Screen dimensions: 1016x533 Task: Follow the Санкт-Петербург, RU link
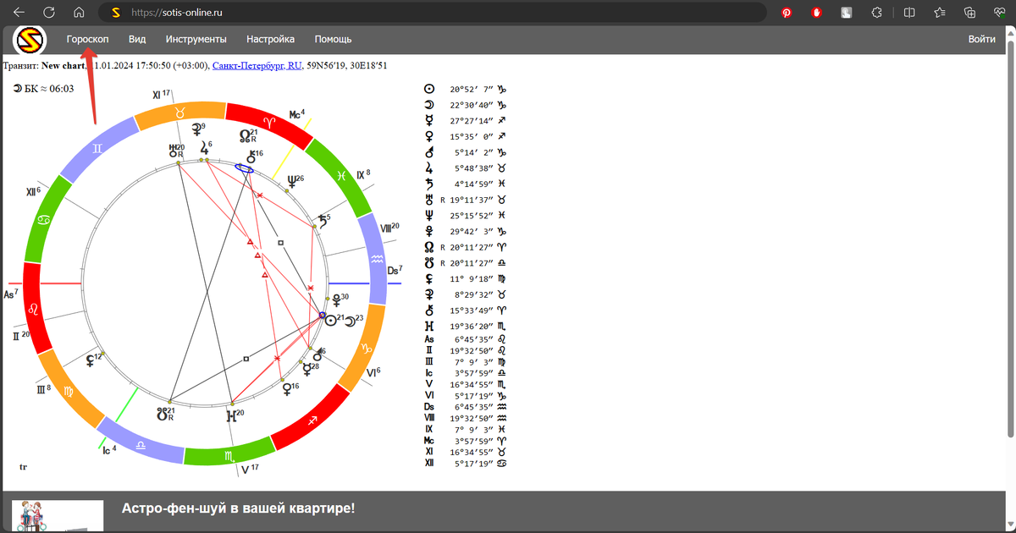[257, 65]
